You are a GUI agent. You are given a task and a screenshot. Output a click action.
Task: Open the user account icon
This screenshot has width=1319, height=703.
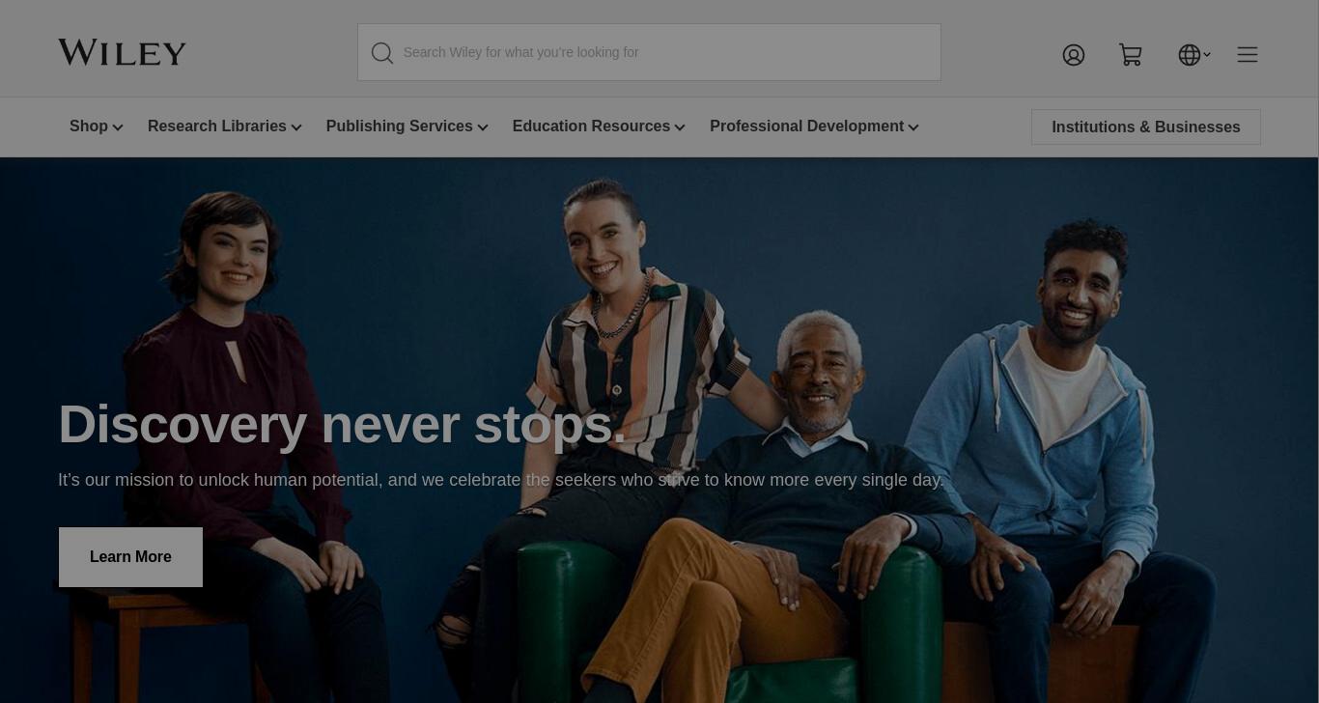(x=1074, y=55)
